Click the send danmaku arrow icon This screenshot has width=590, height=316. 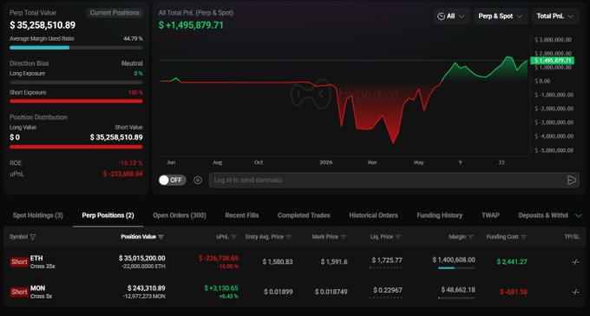click(572, 180)
